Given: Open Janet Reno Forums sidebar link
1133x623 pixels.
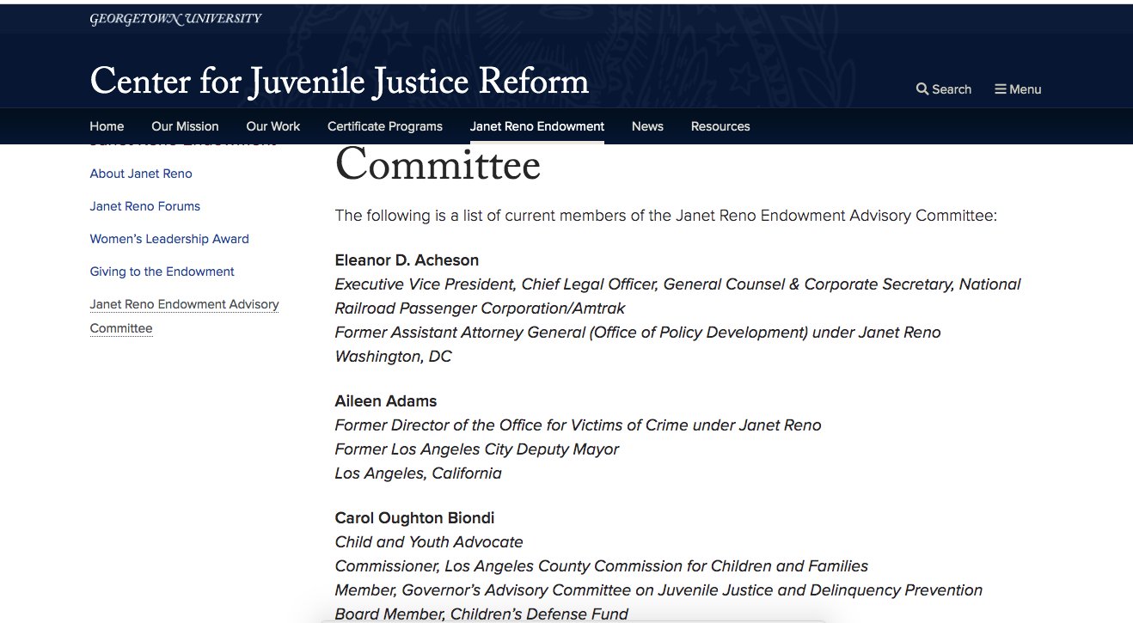Looking at the screenshot, I should [145, 206].
